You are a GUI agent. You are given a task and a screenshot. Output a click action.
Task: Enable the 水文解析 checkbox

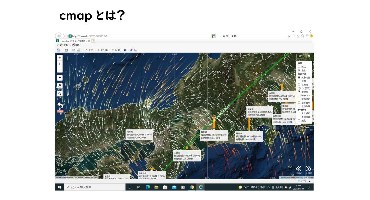299,113
